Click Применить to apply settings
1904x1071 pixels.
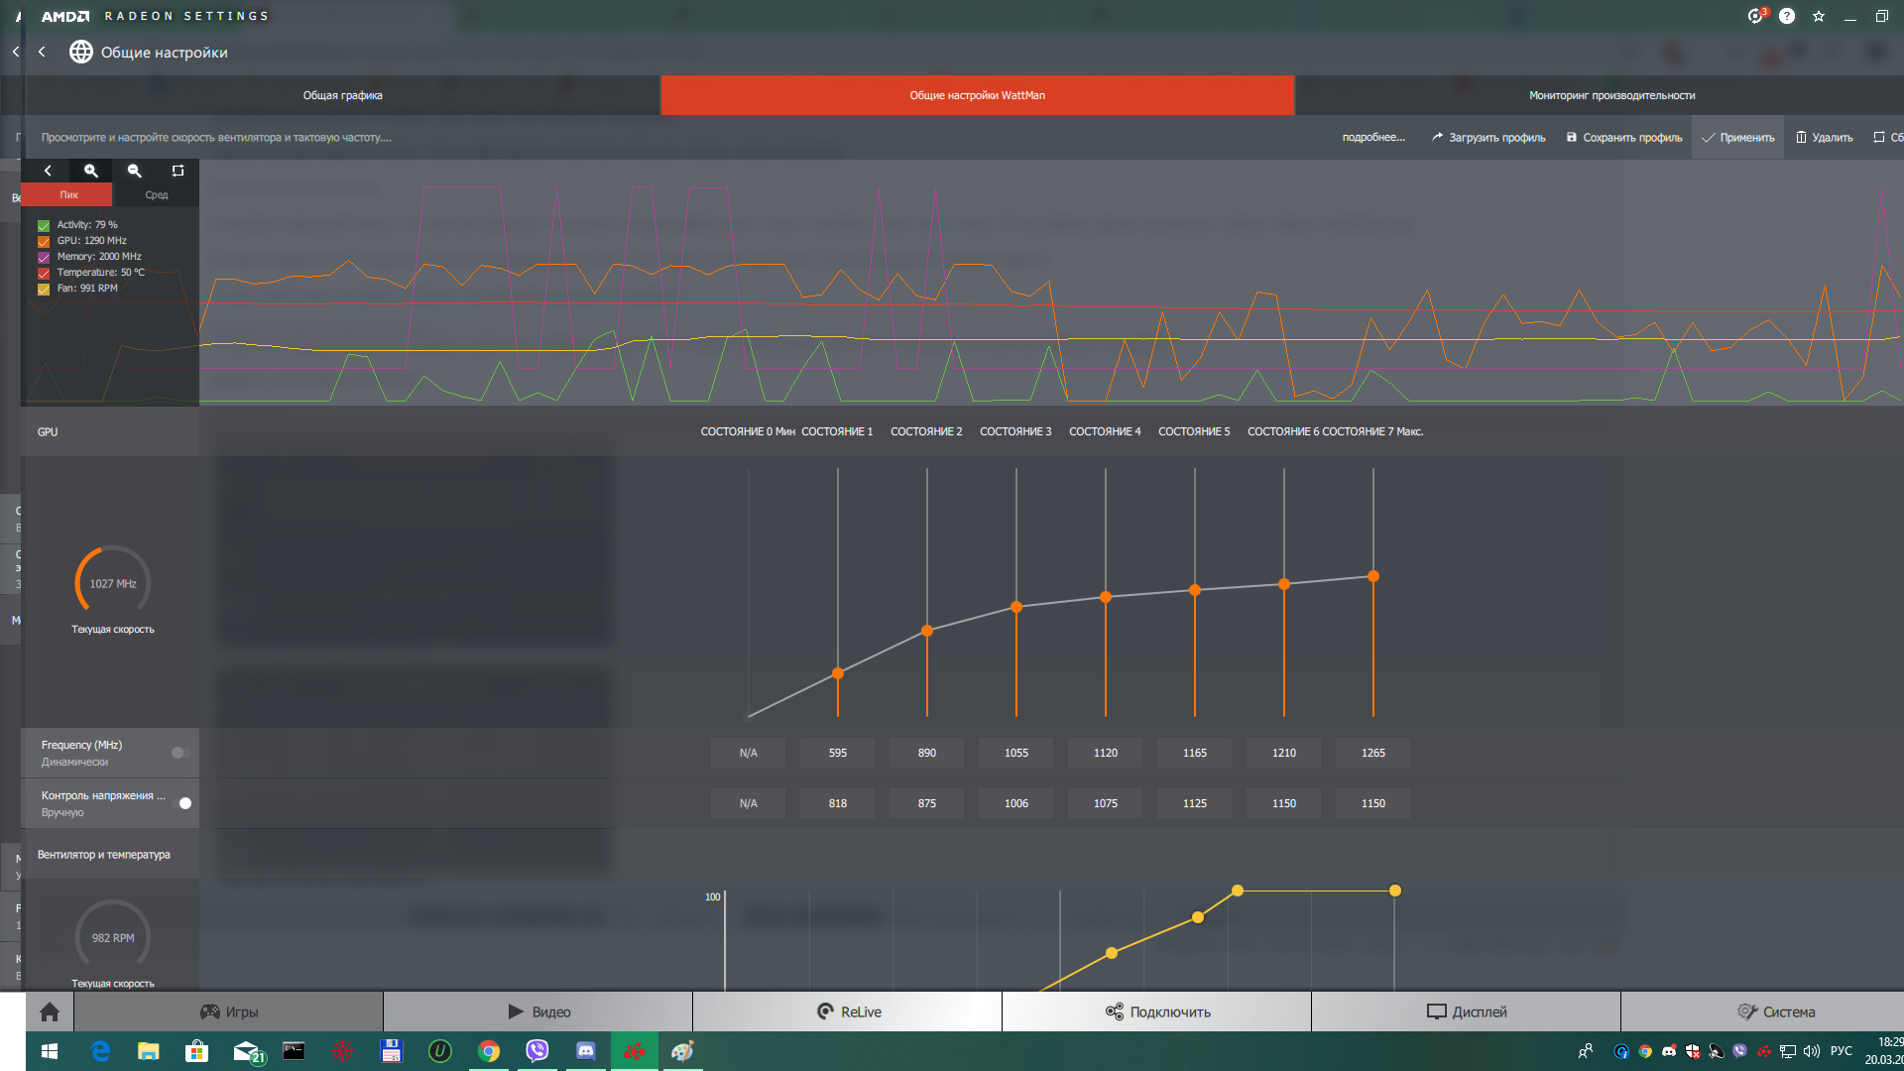pyautogui.click(x=1738, y=138)
